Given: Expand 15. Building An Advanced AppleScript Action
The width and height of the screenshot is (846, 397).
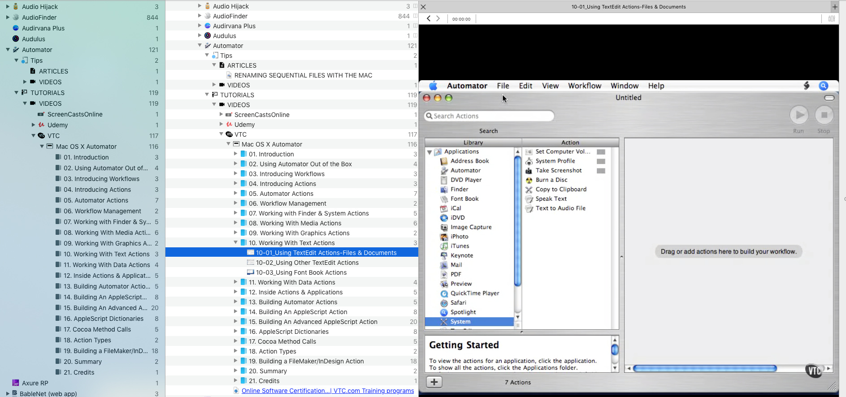Looking at the screenshot, I should (236, 322).
